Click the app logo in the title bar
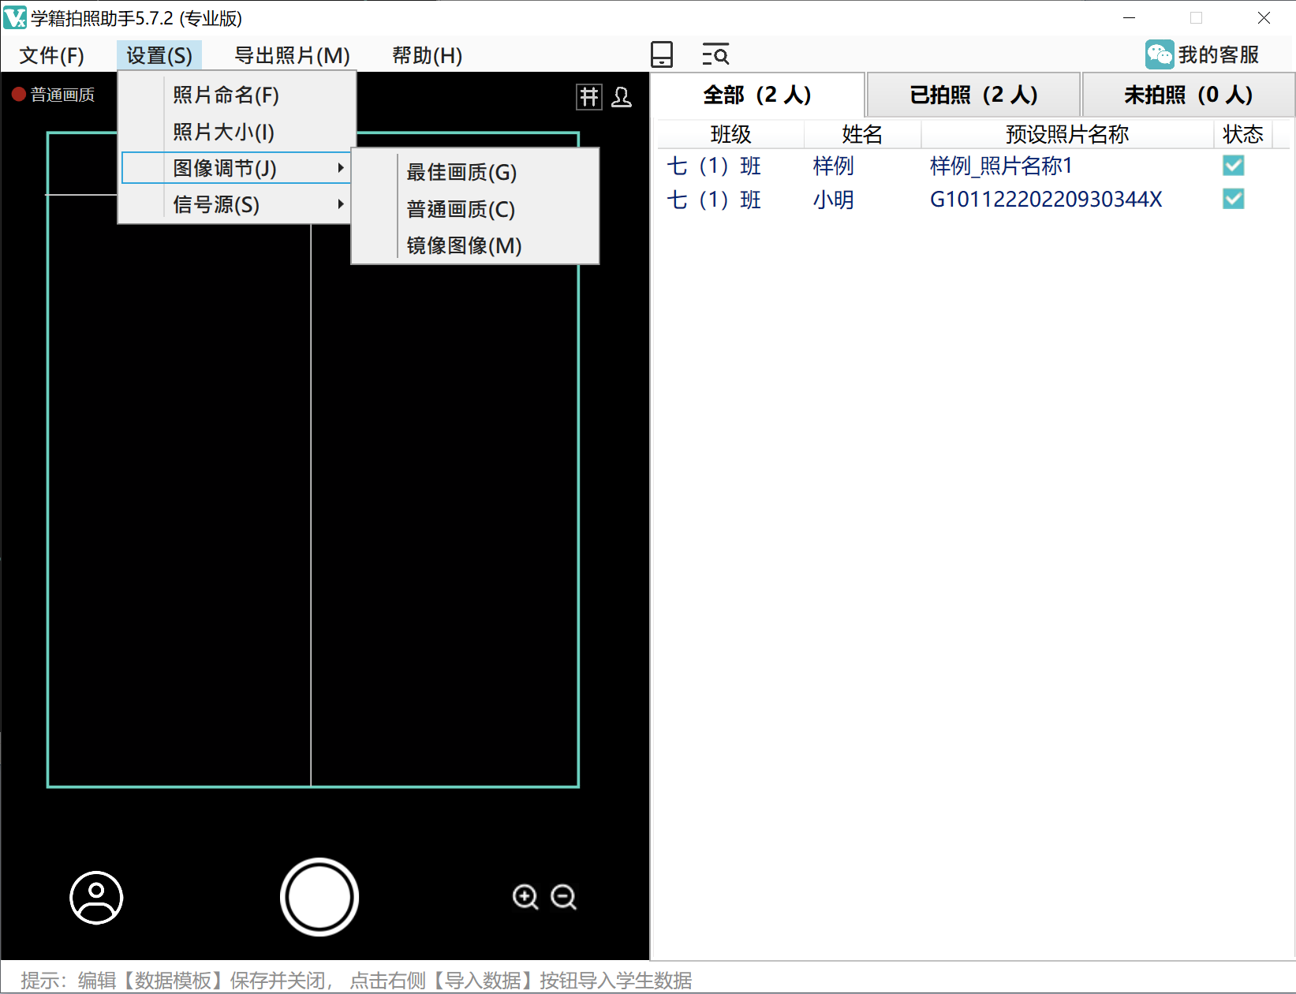The height and width of the screenshot is (994, 1296). [14, 17]
